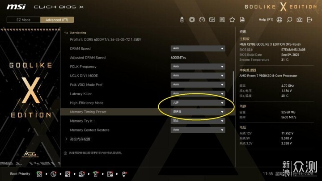Open the Latency Killer dropdown
The width and height of the screenshot is (322, 181).
[198, 93]
